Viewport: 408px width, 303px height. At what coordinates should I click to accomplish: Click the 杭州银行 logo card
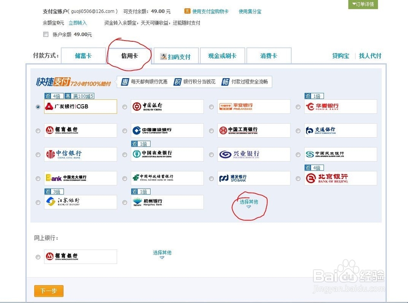(x=167, y=202)
